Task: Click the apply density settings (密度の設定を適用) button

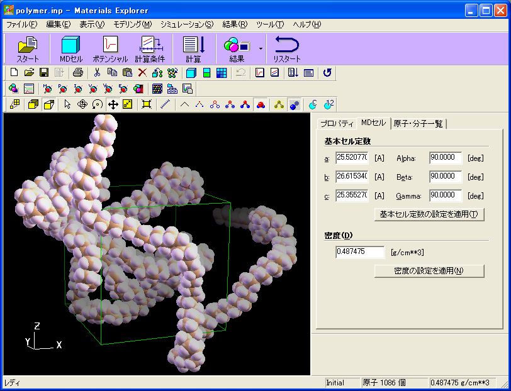Action: 429,271
